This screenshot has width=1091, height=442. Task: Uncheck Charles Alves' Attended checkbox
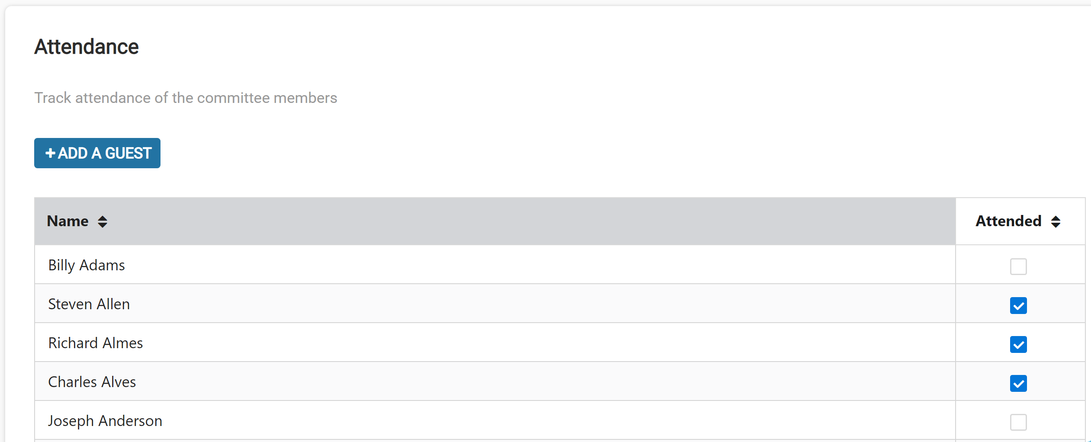pyautogui.click(x=1018, y=383)
